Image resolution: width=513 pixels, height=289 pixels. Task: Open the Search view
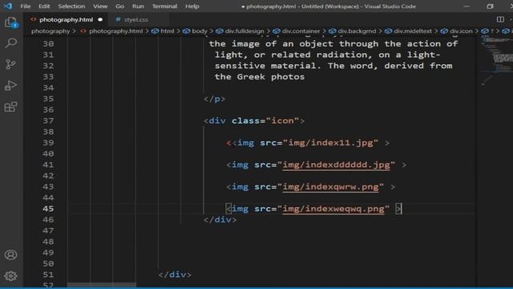point(10,43)
